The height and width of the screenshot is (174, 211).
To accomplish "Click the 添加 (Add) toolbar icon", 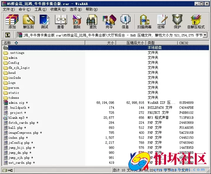I will 12,21.
